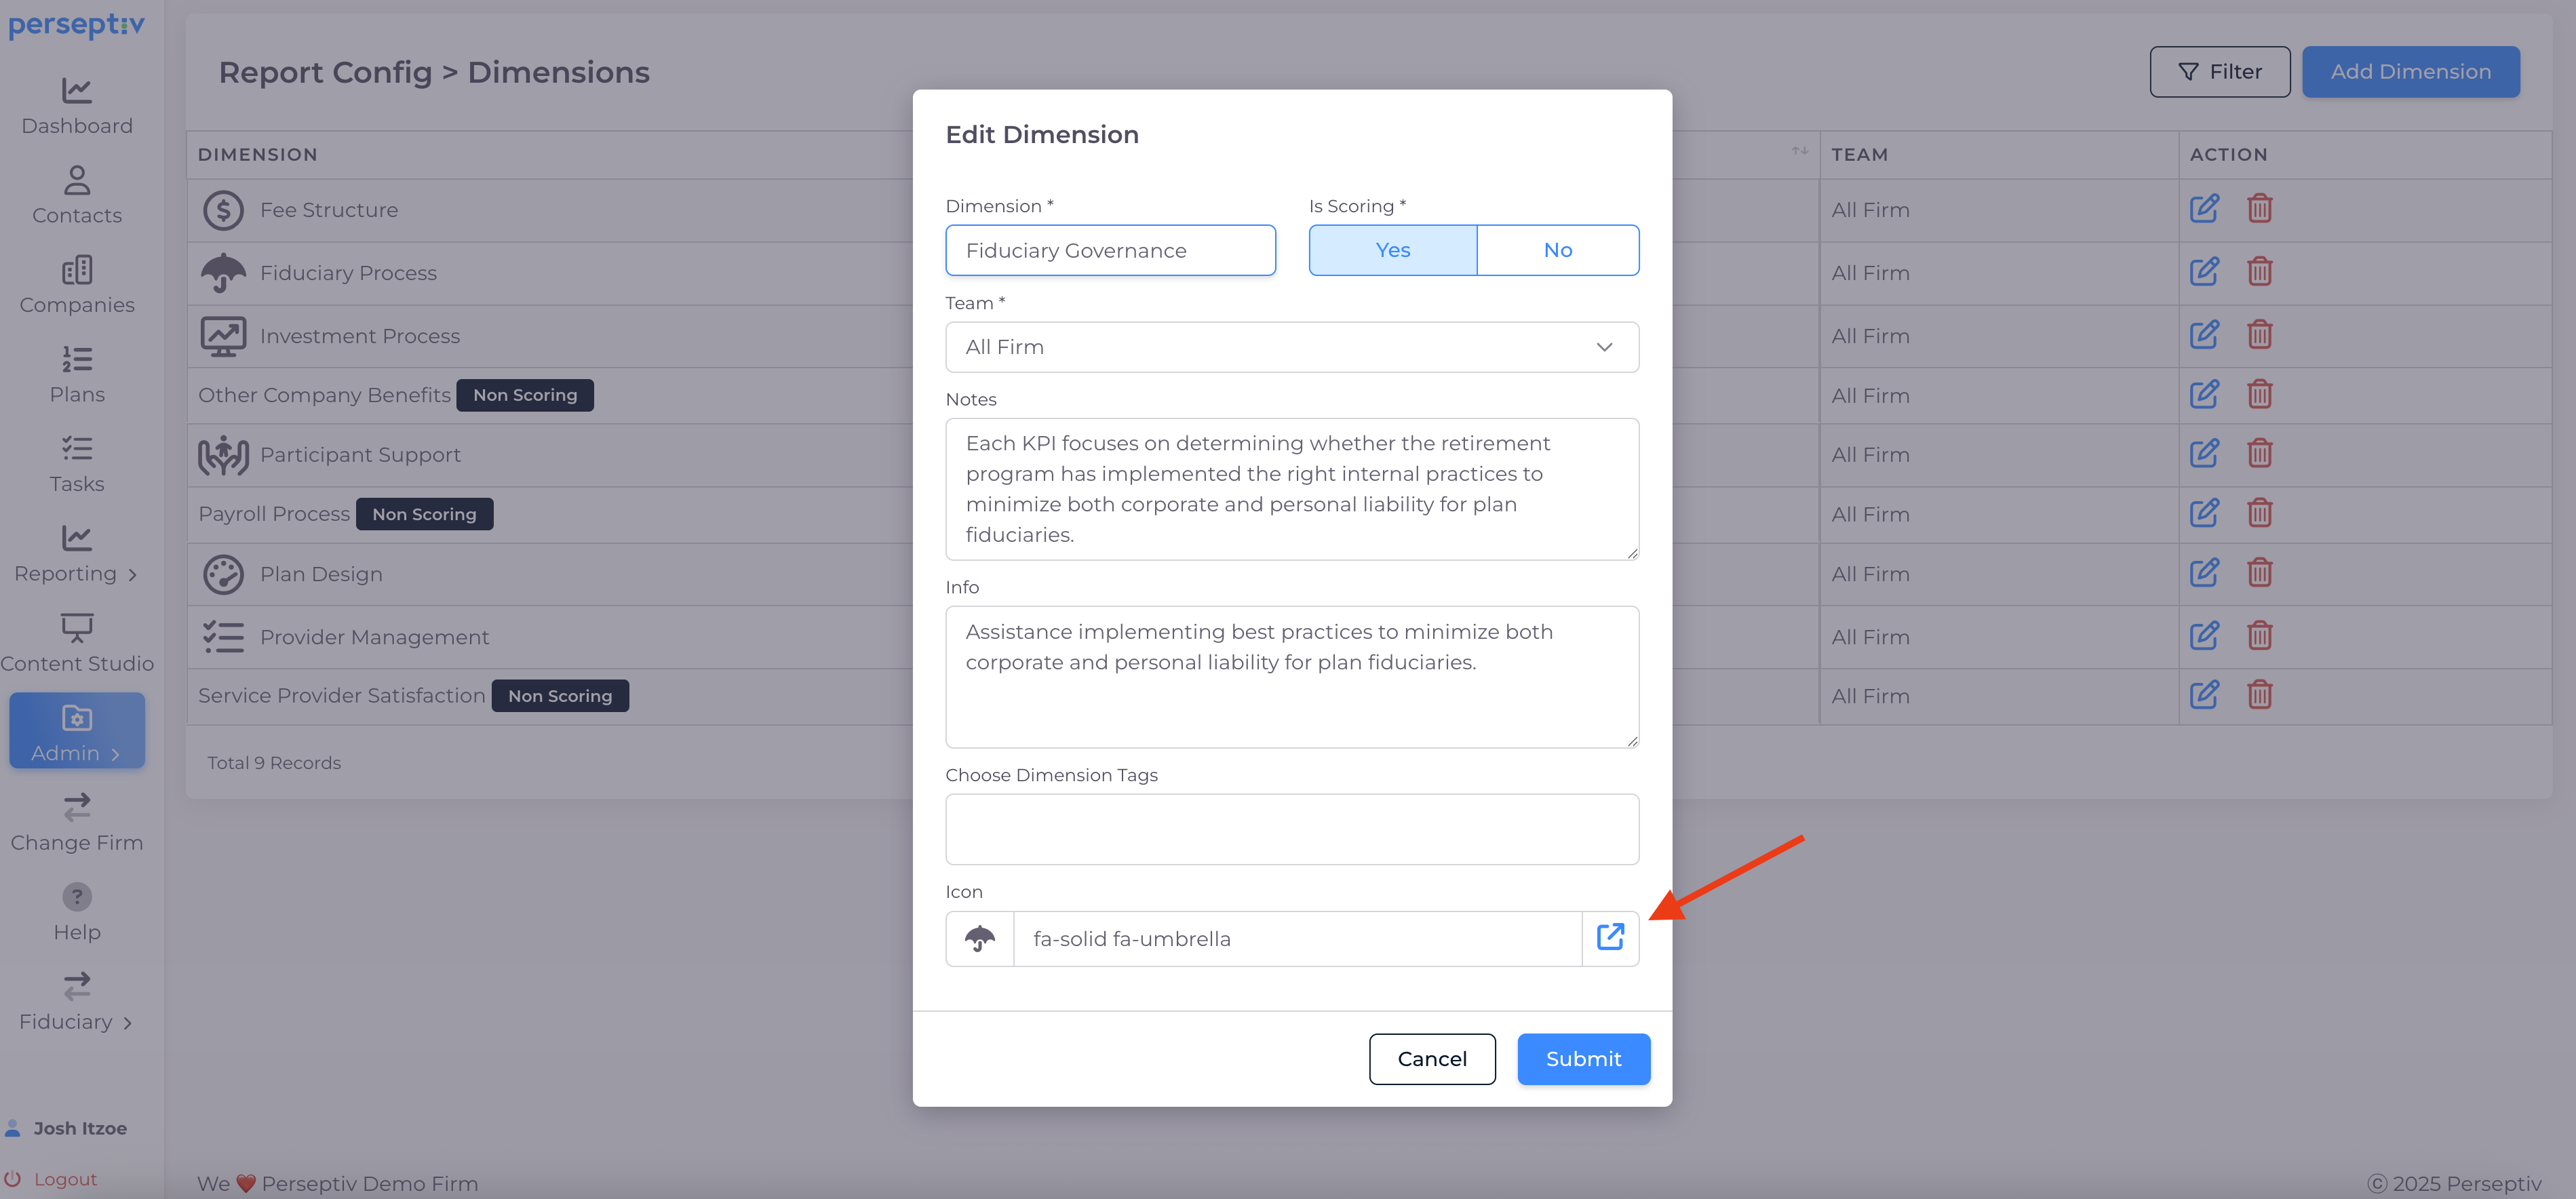The image size is (2576, 1199).
Task: Delete the Plan Design dimension
Action: coord(2259,573)
